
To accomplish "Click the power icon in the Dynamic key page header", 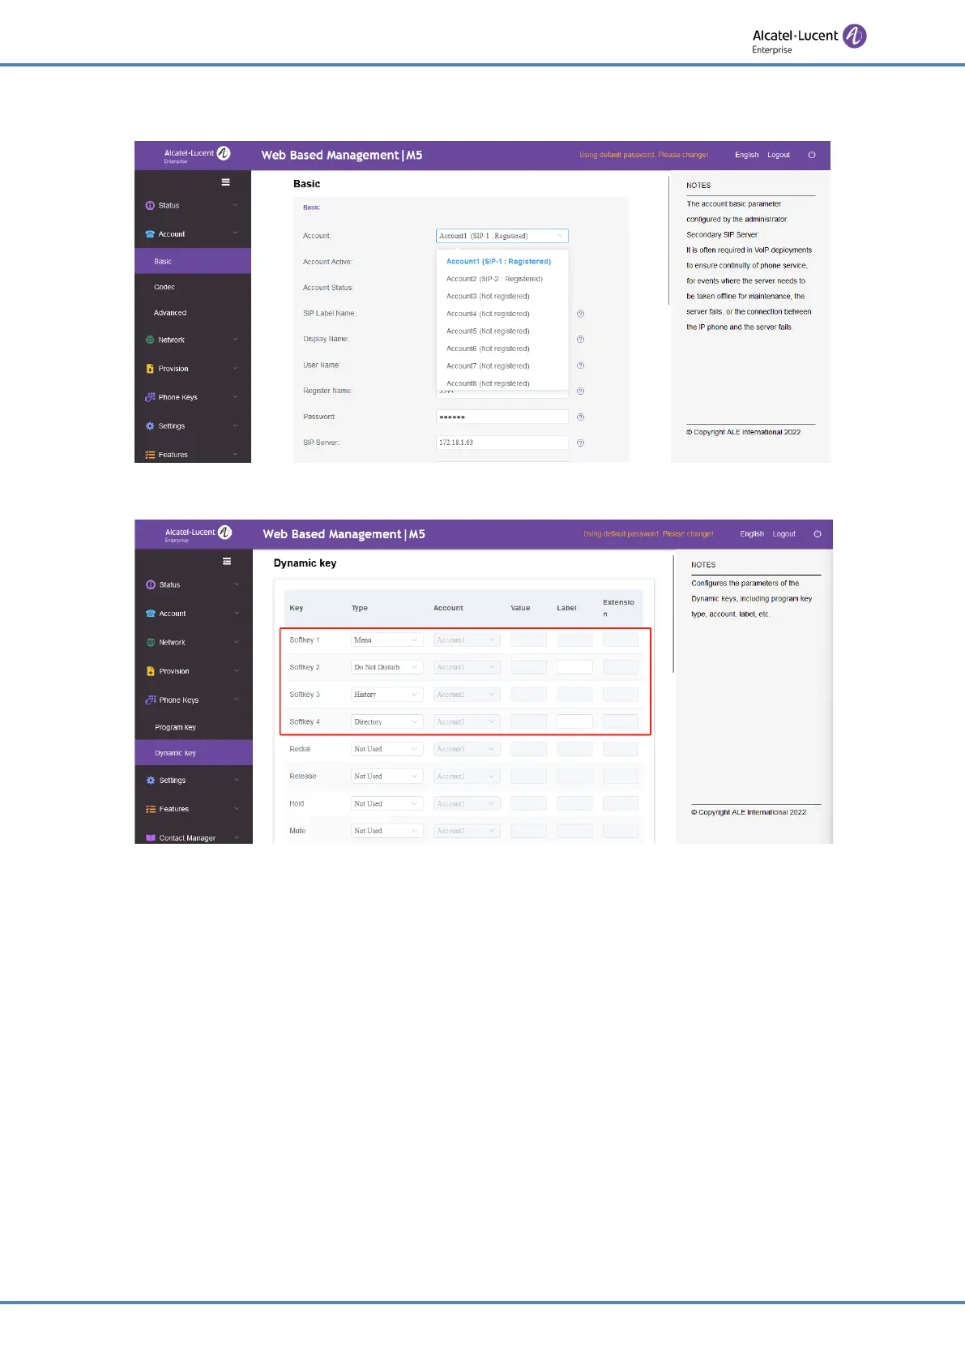I will tap(818, 534).
